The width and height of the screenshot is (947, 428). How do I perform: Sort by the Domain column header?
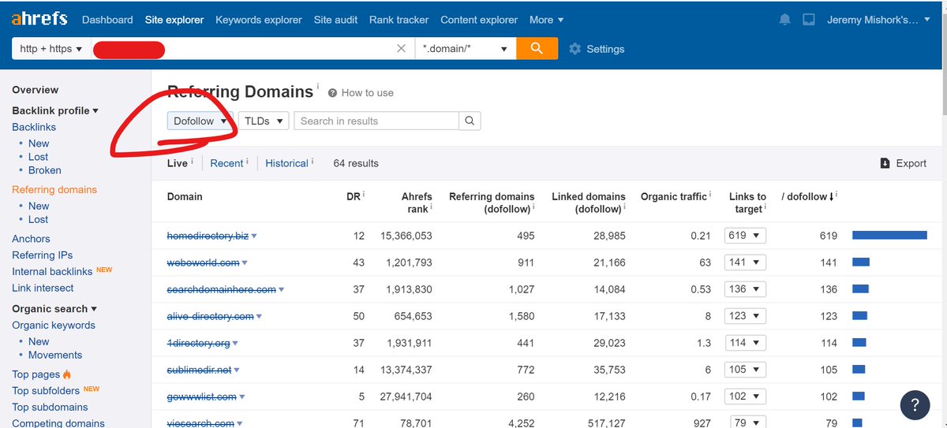point(185,196)
